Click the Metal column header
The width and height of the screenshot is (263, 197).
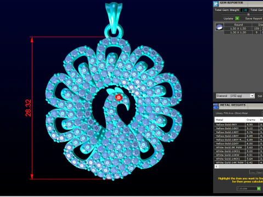[230, 120]
